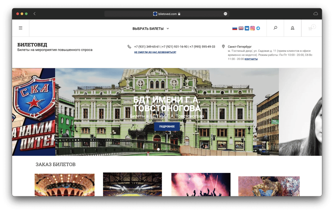The width and height of the screenshot is (334, 212).
Task: Click the site favicon in address bar
Action: pyautogui.click(x=155, y=14)
